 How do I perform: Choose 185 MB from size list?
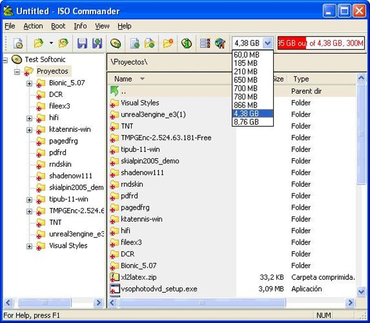point(252,63)
